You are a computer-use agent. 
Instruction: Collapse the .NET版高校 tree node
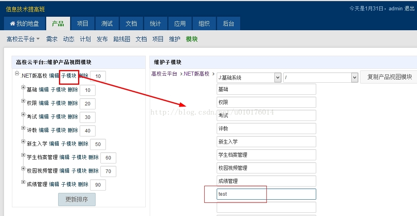(17, 73)
